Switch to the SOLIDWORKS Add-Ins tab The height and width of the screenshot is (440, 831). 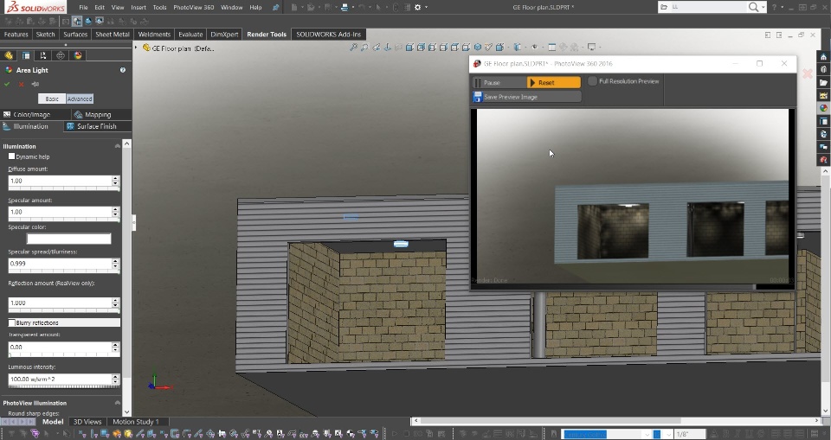click(x=328, y=35)
